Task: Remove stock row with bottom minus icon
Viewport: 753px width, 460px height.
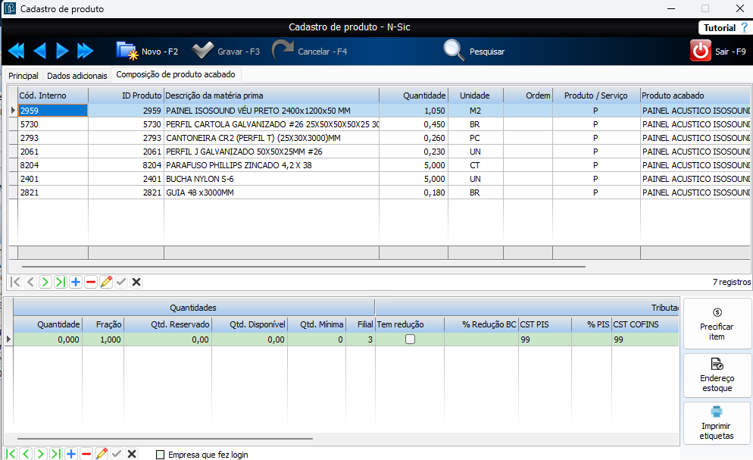Action: [86, 454]
